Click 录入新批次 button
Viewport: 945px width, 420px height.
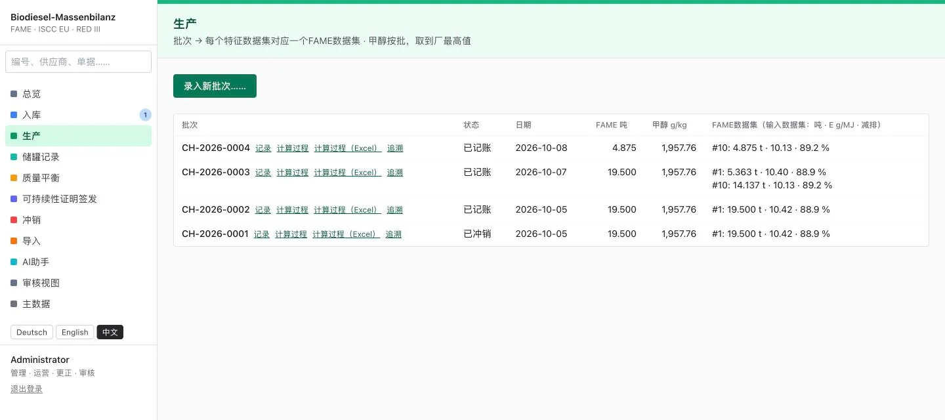pos(215,86)
